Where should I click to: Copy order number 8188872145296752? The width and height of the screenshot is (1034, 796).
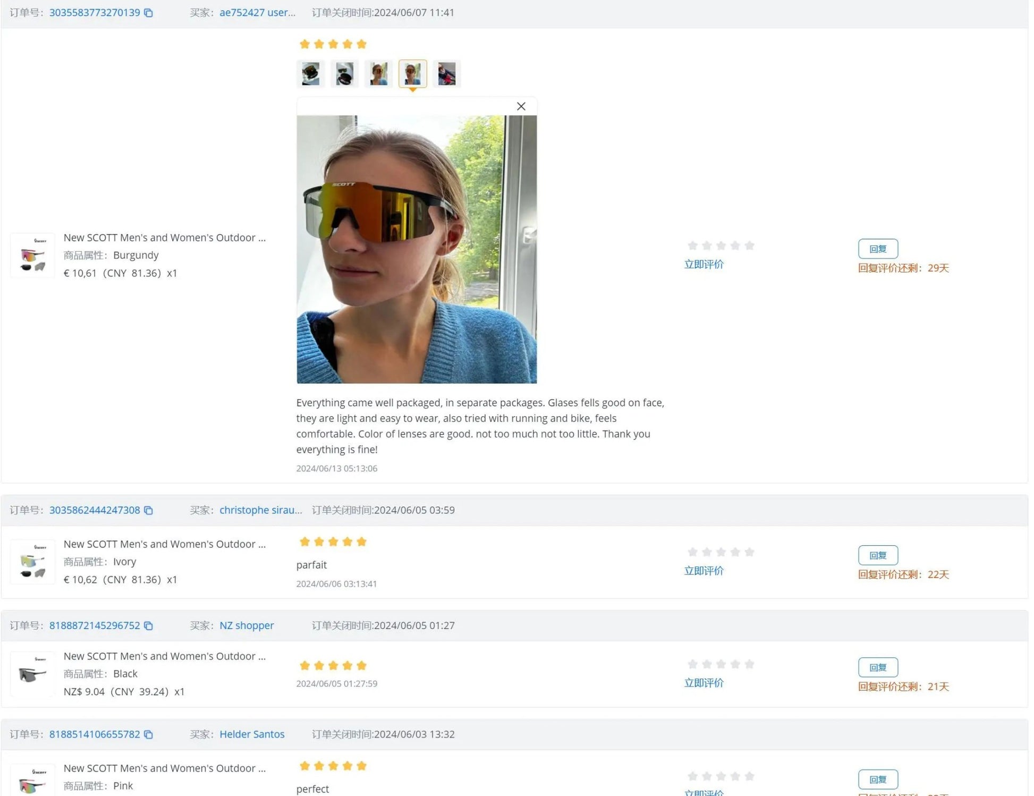149,626
